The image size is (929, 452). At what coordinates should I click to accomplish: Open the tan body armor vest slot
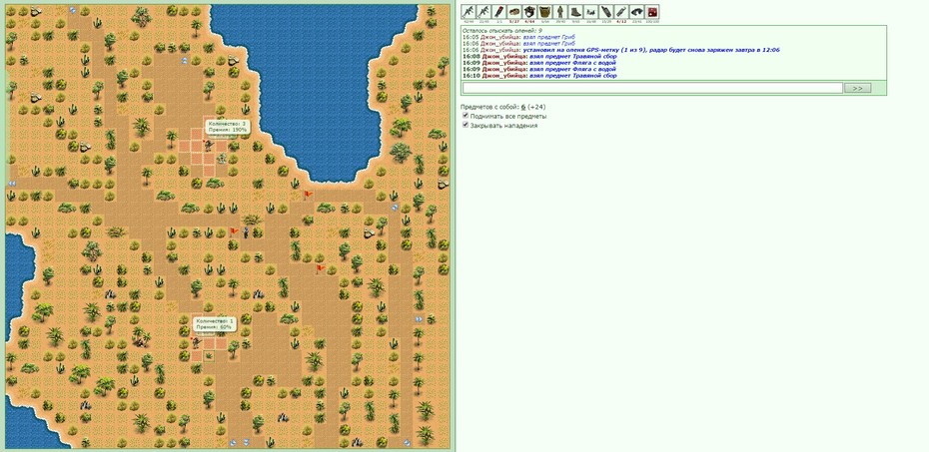(x=545, y=12)
